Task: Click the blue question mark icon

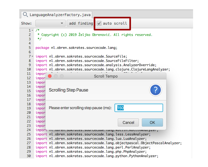Action: point(155,90)
